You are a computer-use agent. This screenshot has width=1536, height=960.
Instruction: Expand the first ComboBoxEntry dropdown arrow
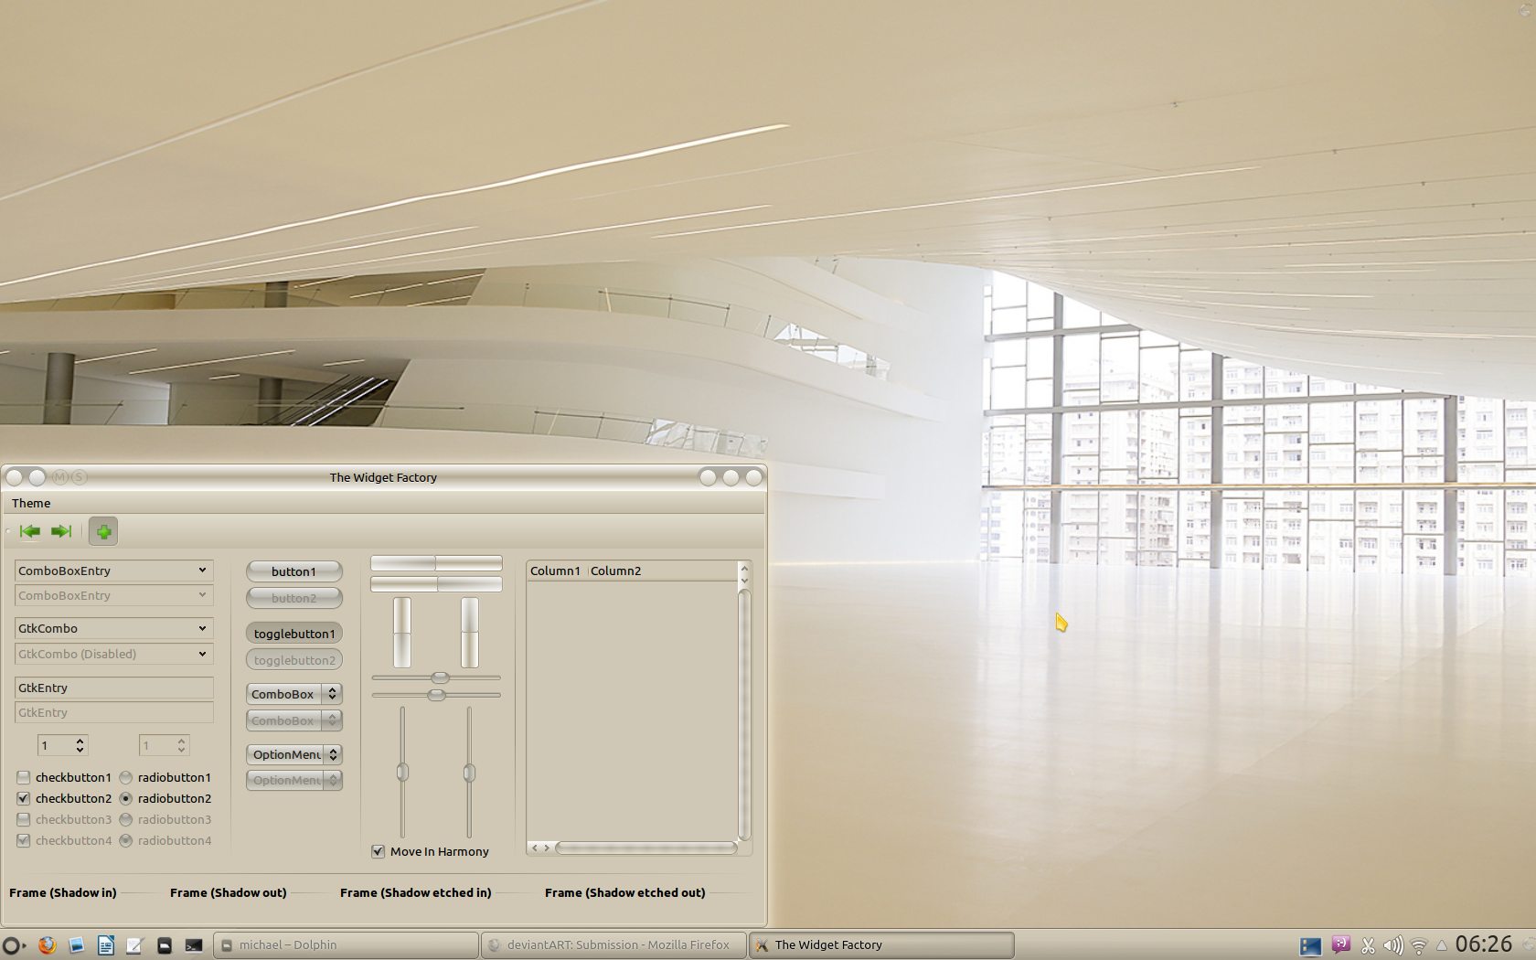pyautogui.click(x=202, y=571)
